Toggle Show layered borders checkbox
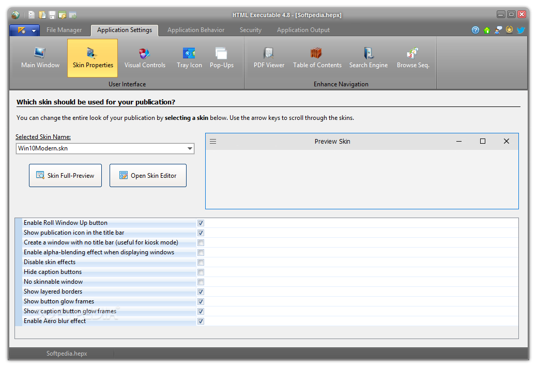The image size is (537, 368). 201,292
